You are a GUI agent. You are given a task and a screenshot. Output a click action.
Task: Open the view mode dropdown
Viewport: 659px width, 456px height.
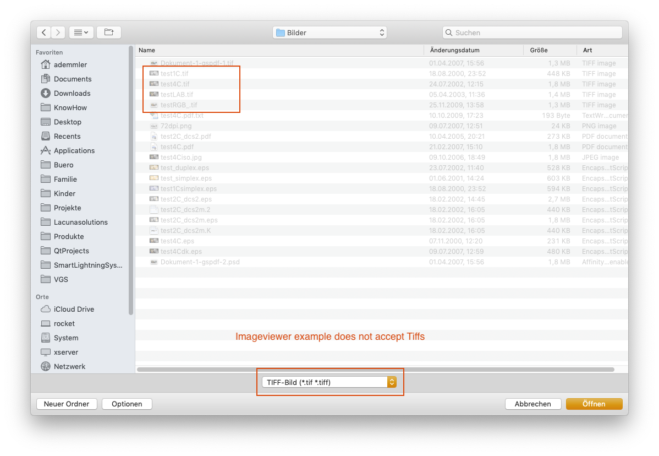point(81,32)
